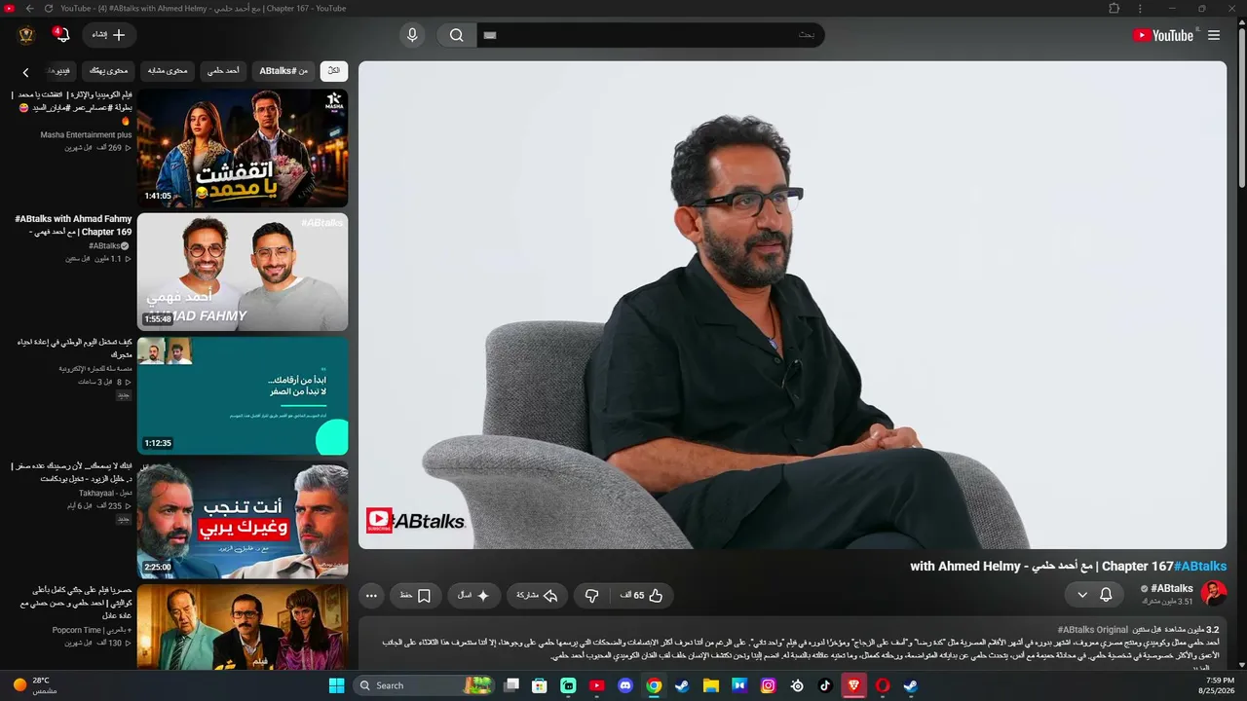Click the Ask (اسأل) sparkle button
1247x701 pixels.
[473, 595]
